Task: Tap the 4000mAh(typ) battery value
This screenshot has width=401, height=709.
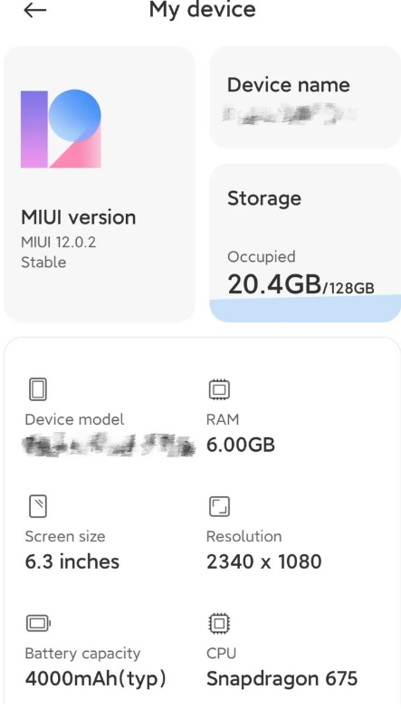Action: point(96,679)
